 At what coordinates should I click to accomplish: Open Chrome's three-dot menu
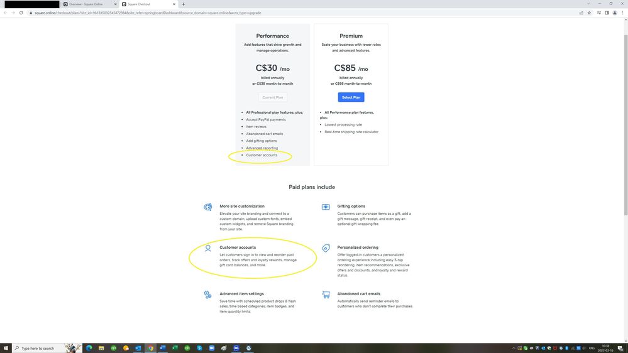(622, 13)
